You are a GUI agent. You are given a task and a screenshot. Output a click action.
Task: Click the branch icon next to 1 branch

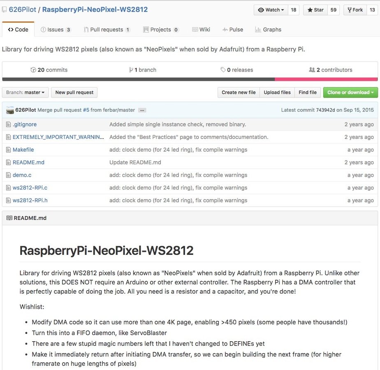pos(131,70)
